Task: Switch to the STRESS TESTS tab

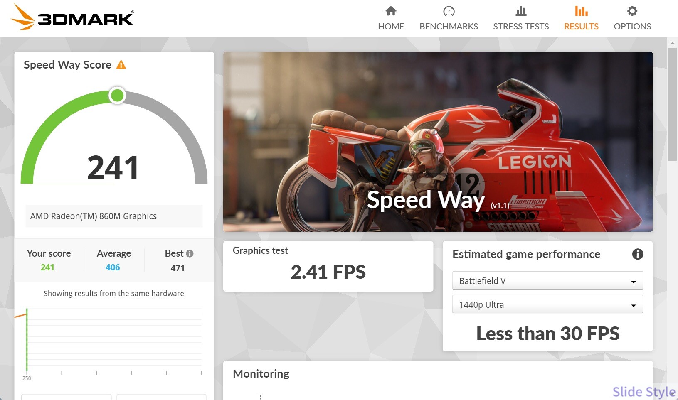Action: 521,26
